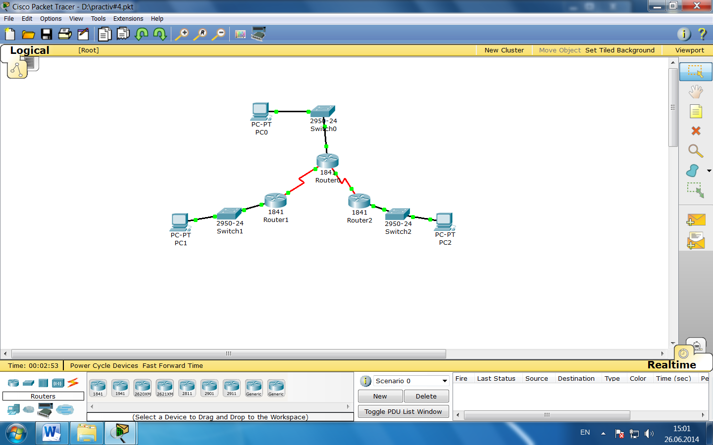Image resolution: width=713 pixels, height=445 pixels.
Task: Open Word from the taskbar
Action: [x=51, y=433]
